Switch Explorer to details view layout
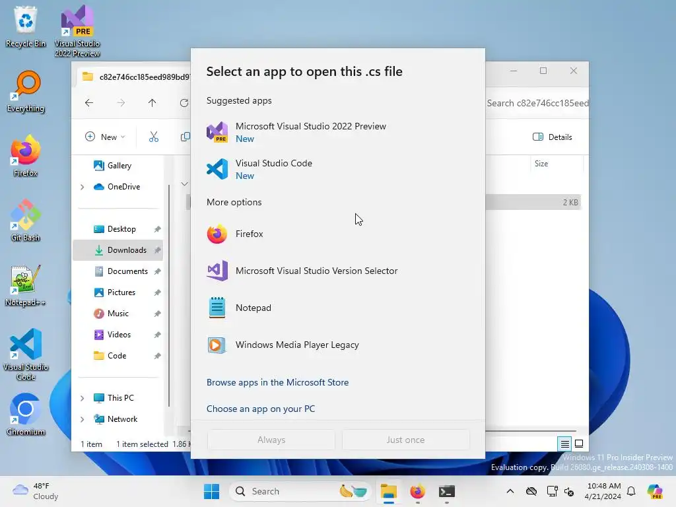The height and width of the screenshot is (507, 676). [564, 444]
